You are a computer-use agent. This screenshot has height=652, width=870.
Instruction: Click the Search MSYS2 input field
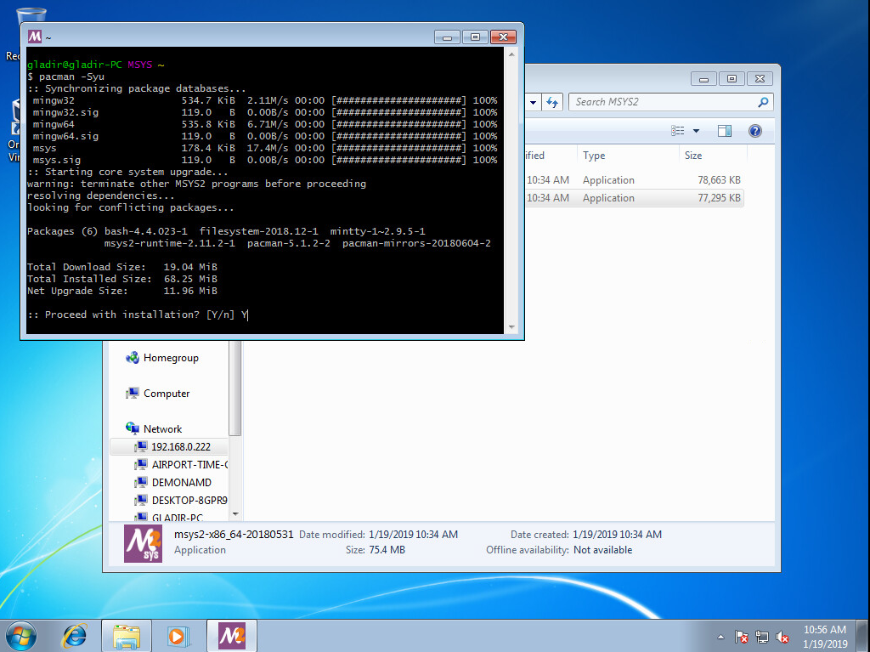coord(663,102)
